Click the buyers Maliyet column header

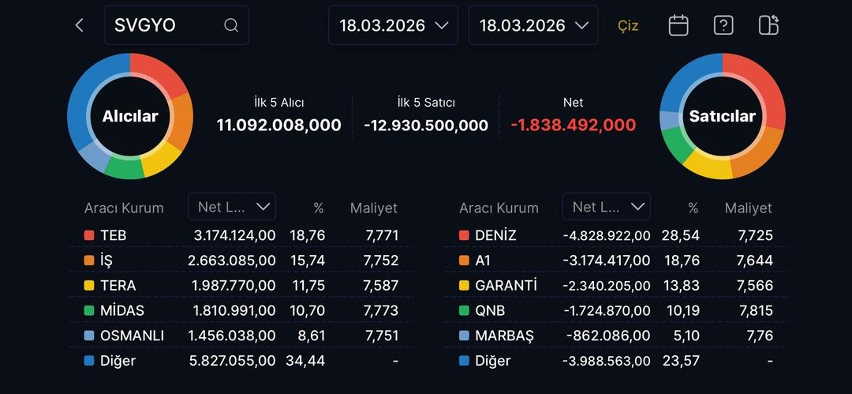click(x=374, y=208)
